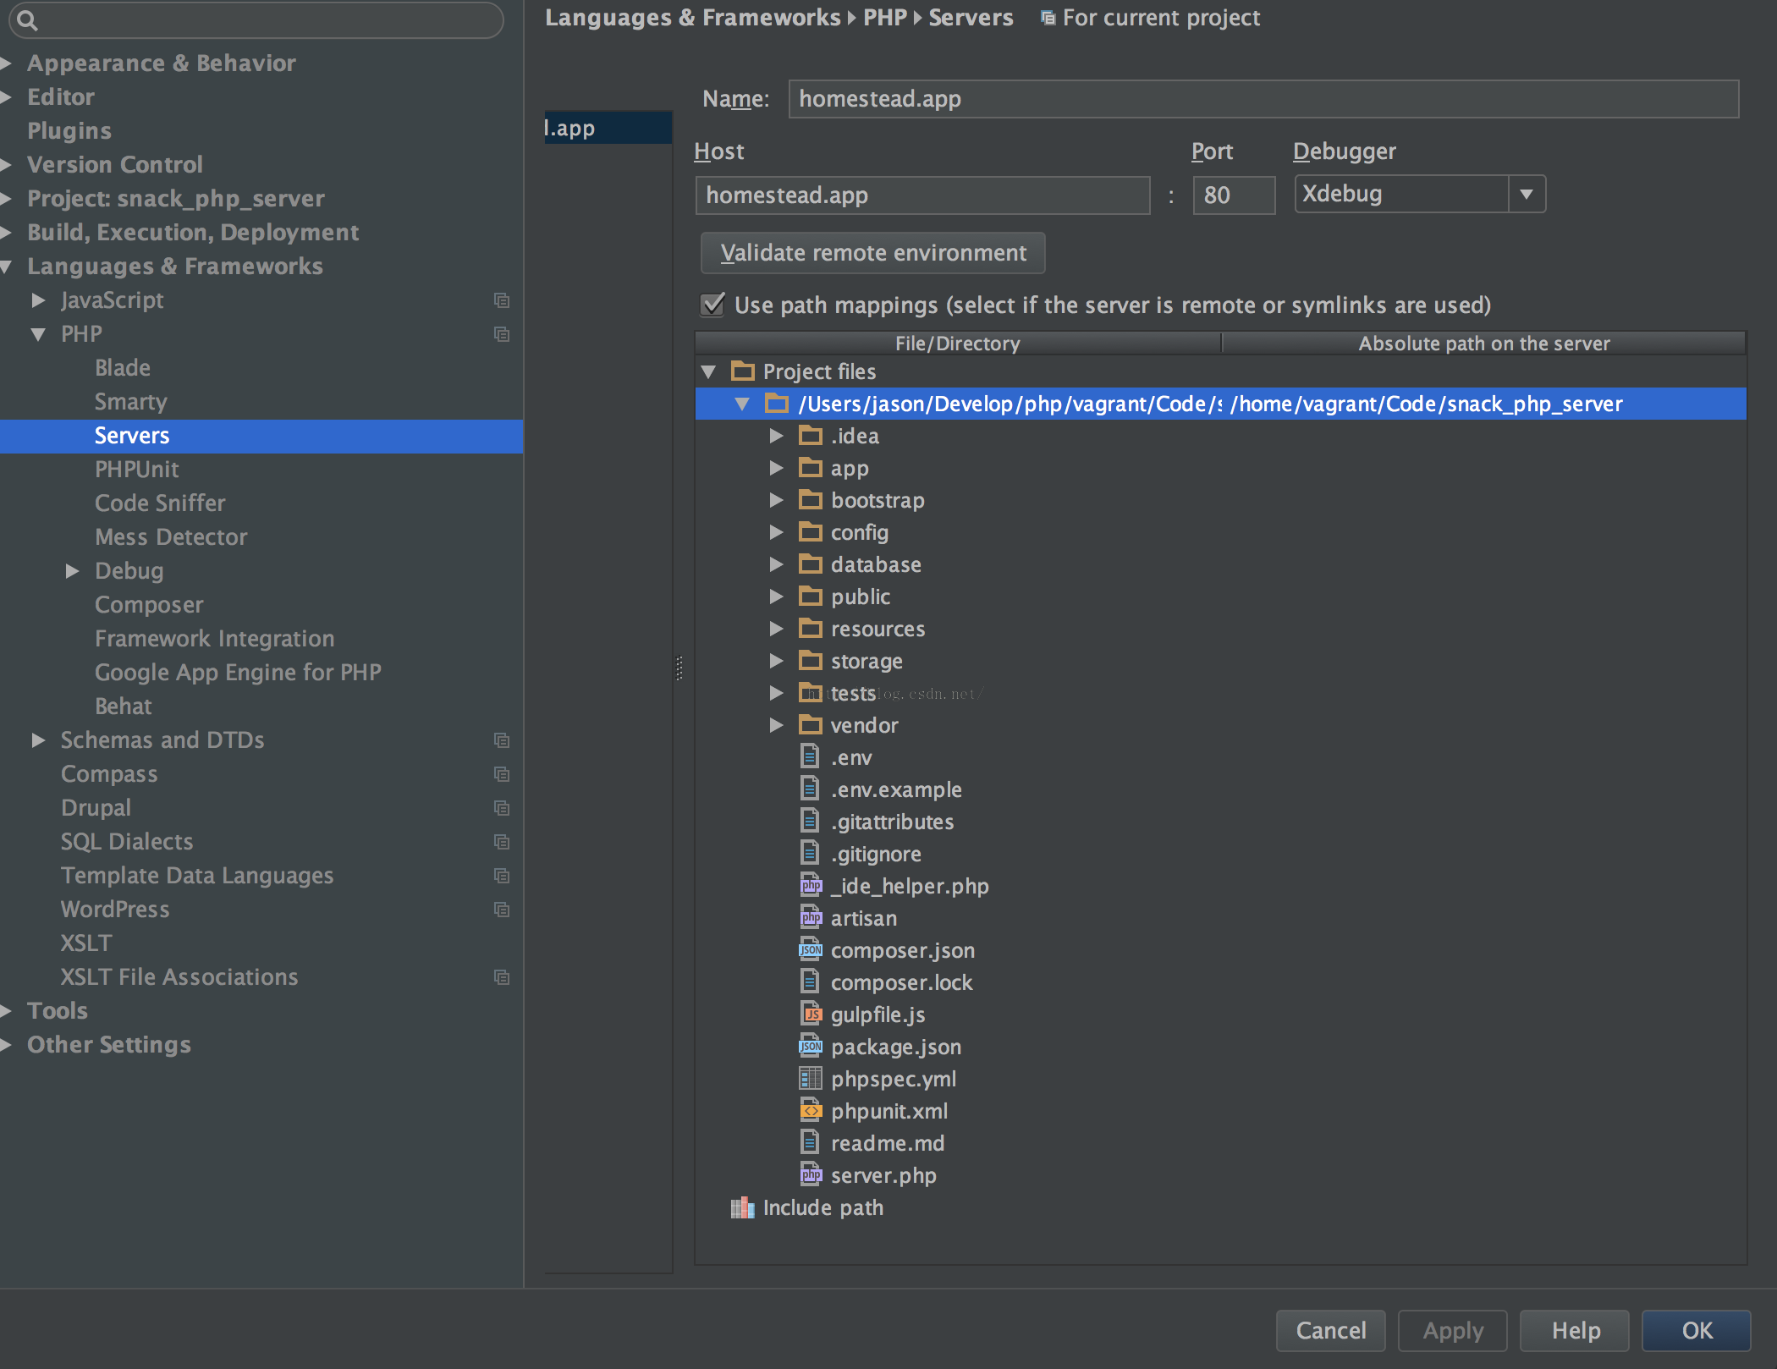The width and height of the screenshot is (1777, 1369).
Task: Collapse the Project files tree node
Action: (x=709, y=371)
